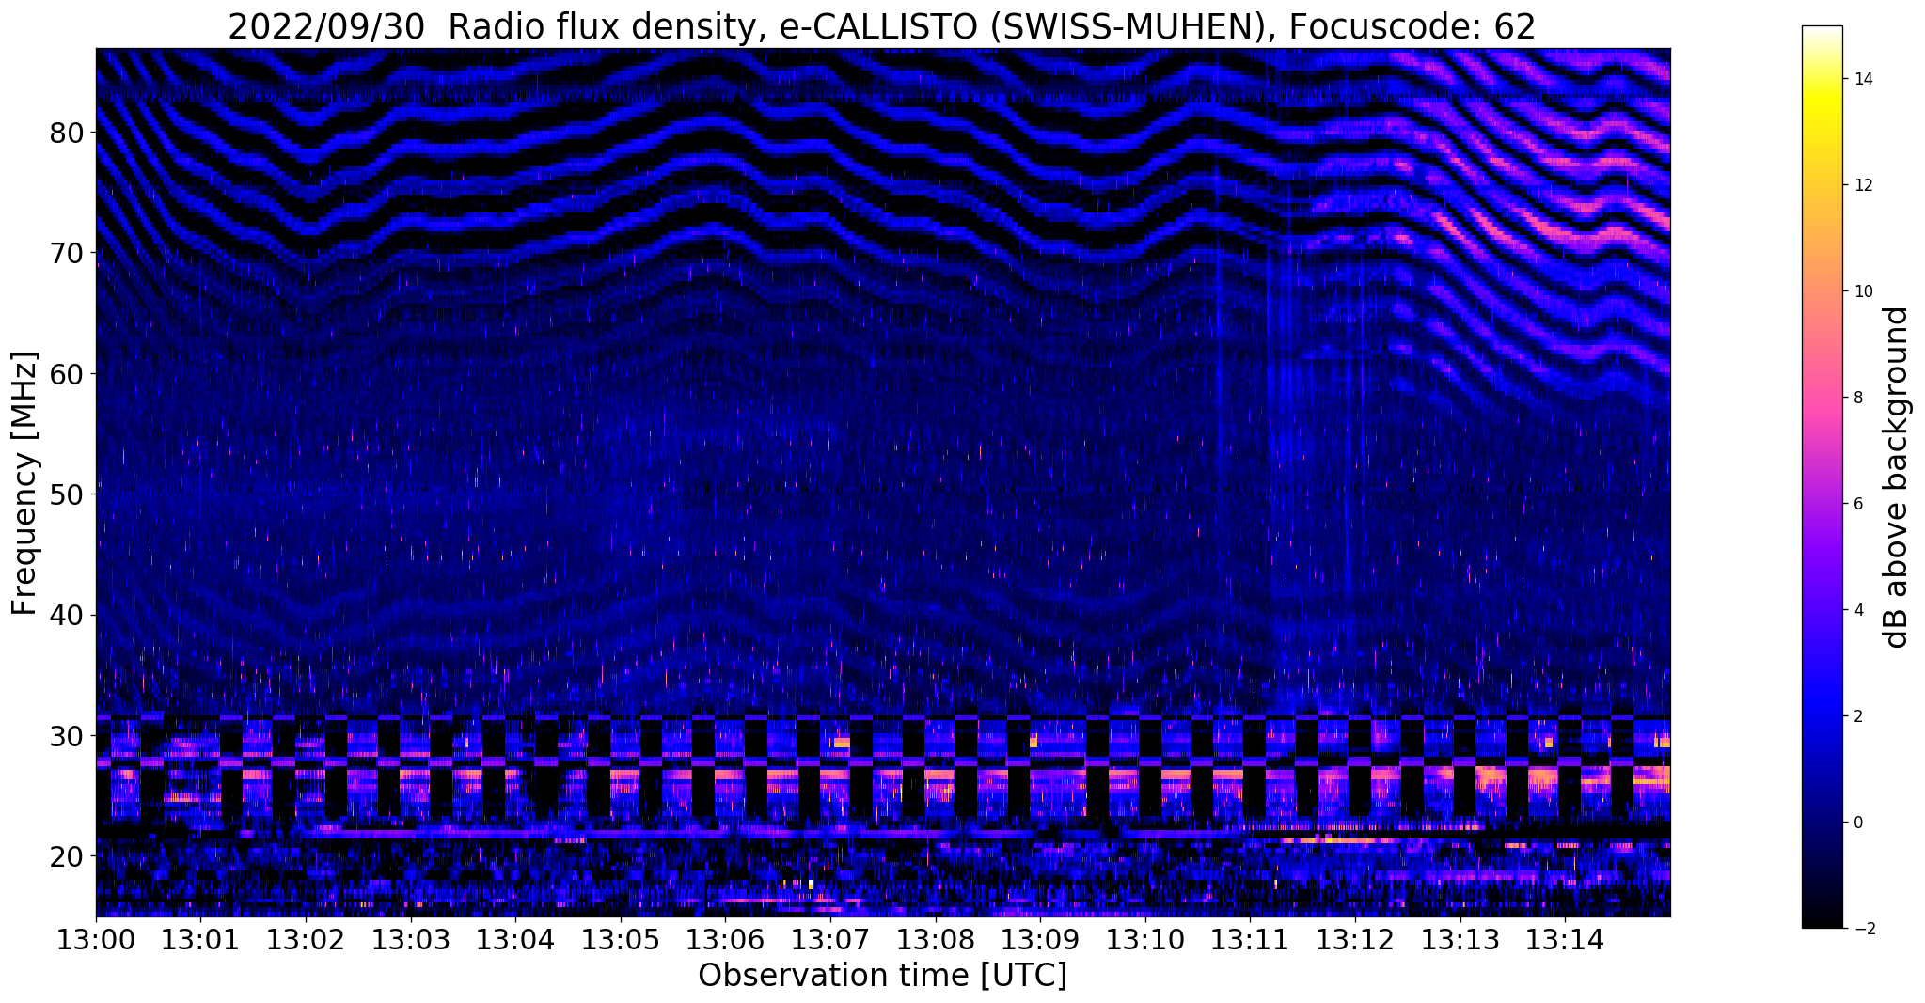Click the 13:00 time tick label
This screenshot has width=1925, height=1003.
point(96,939)
